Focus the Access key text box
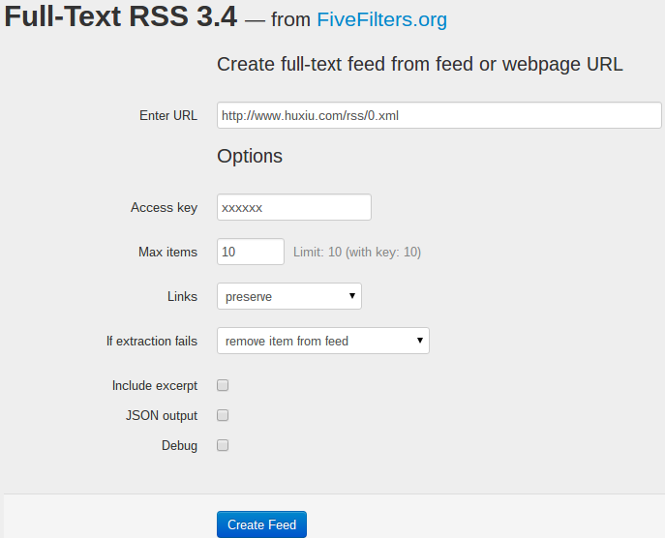This screenshot has height=538, width=665. click(294, 207)
